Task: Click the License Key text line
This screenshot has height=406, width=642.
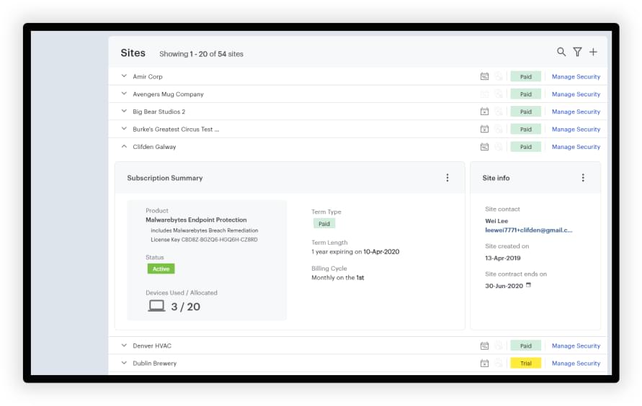Action: (204, 240)
